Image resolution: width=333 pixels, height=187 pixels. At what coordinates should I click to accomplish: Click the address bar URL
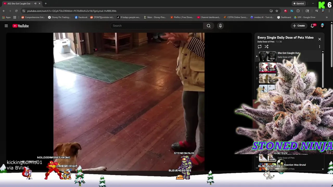coord(72,11)
